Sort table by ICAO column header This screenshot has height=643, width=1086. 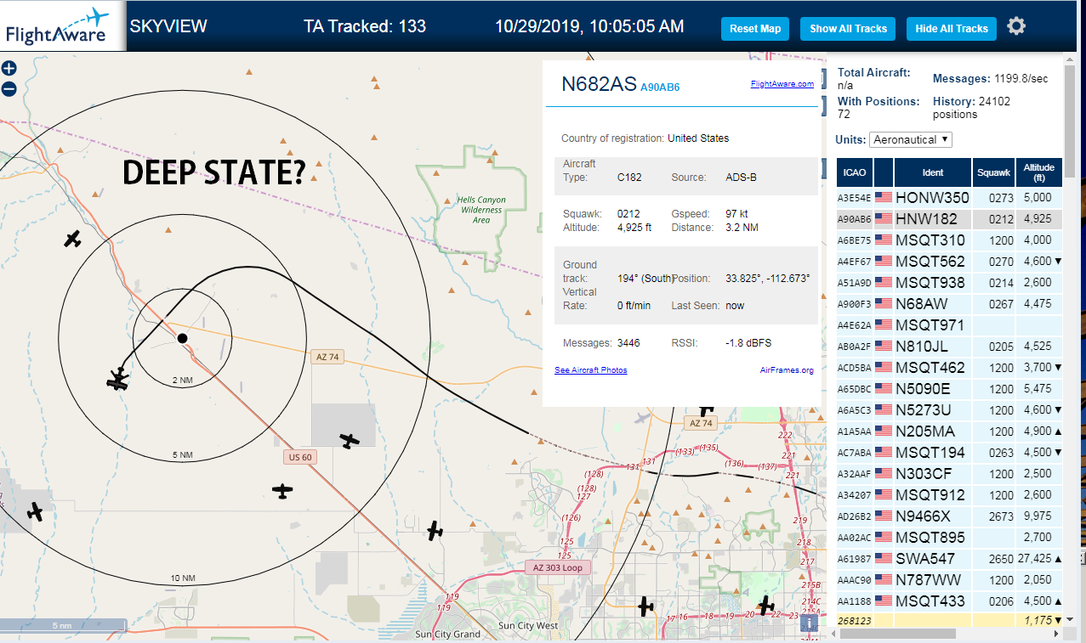point(855,172)
